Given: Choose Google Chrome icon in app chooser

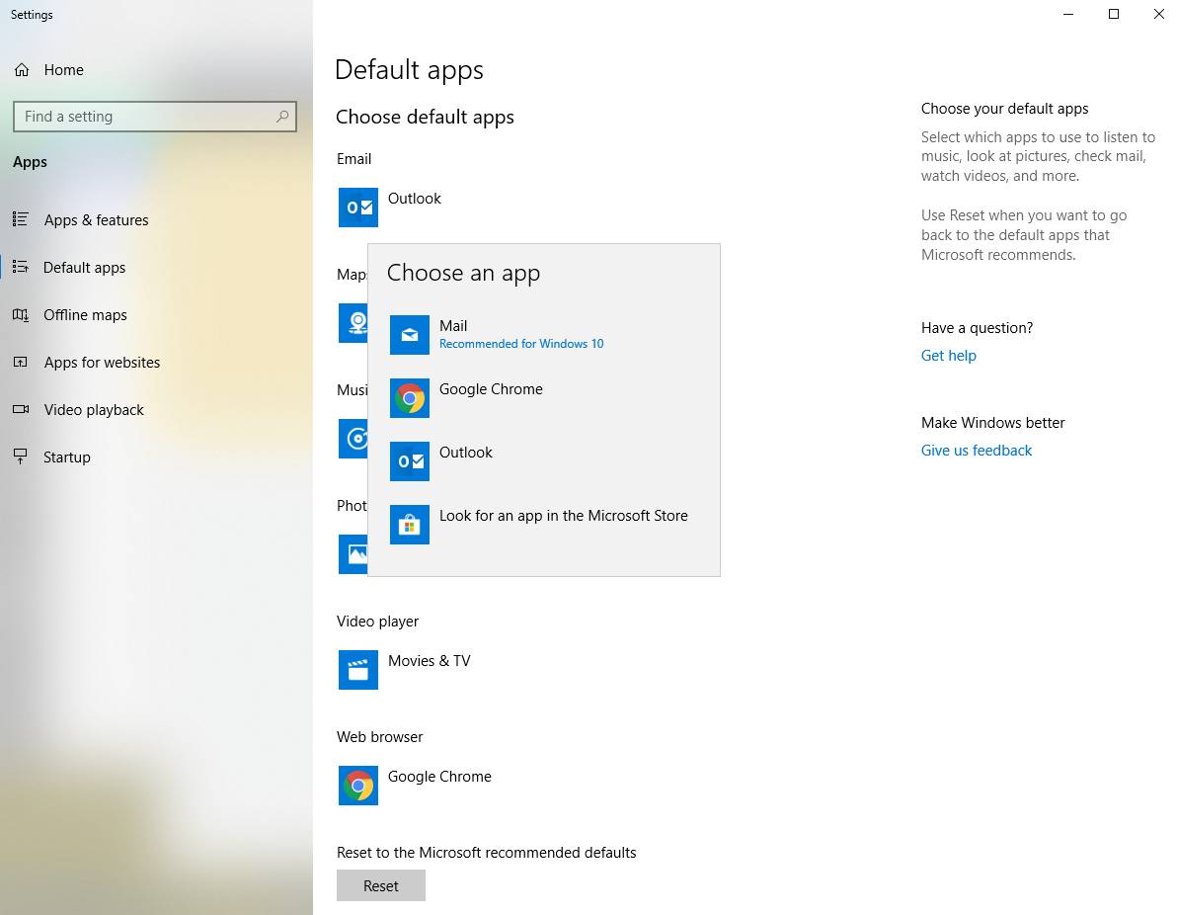Looking at the screenshot, I should (409, 398).
